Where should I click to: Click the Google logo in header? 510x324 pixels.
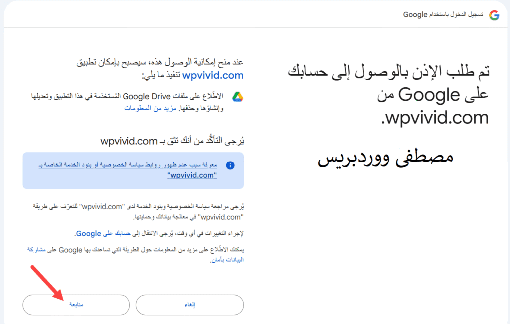pos(494,15)
